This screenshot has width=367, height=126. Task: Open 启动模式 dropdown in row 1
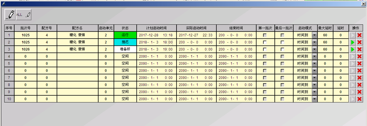tap(314, 35)
